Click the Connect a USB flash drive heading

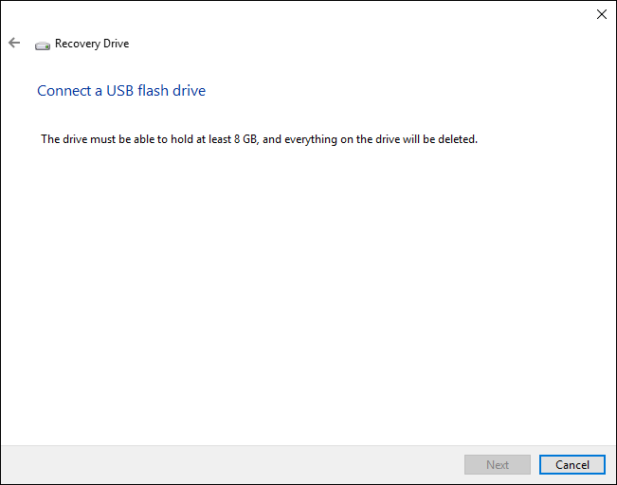pos(121,91)
